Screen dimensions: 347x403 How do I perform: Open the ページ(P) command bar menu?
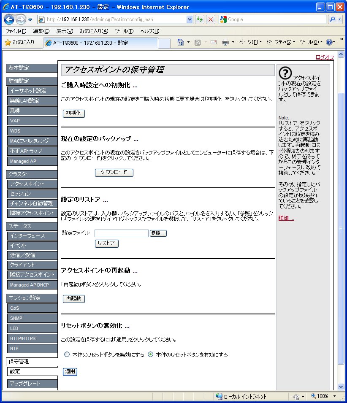tap(250, 42)
